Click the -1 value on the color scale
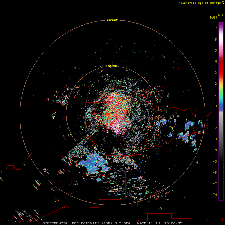225x225 pixels. (215, 117)
